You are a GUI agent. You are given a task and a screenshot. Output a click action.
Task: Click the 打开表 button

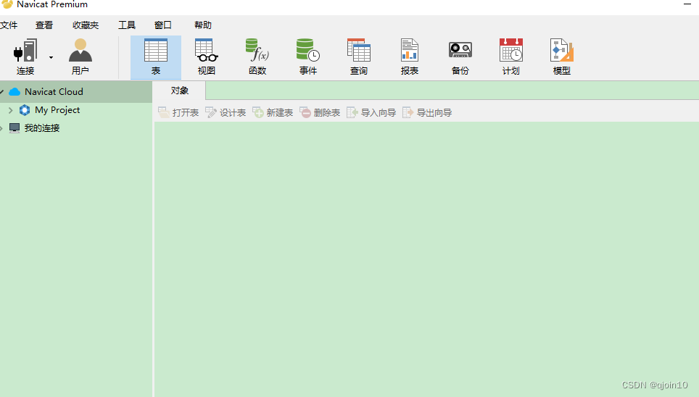tap(178, 113)
